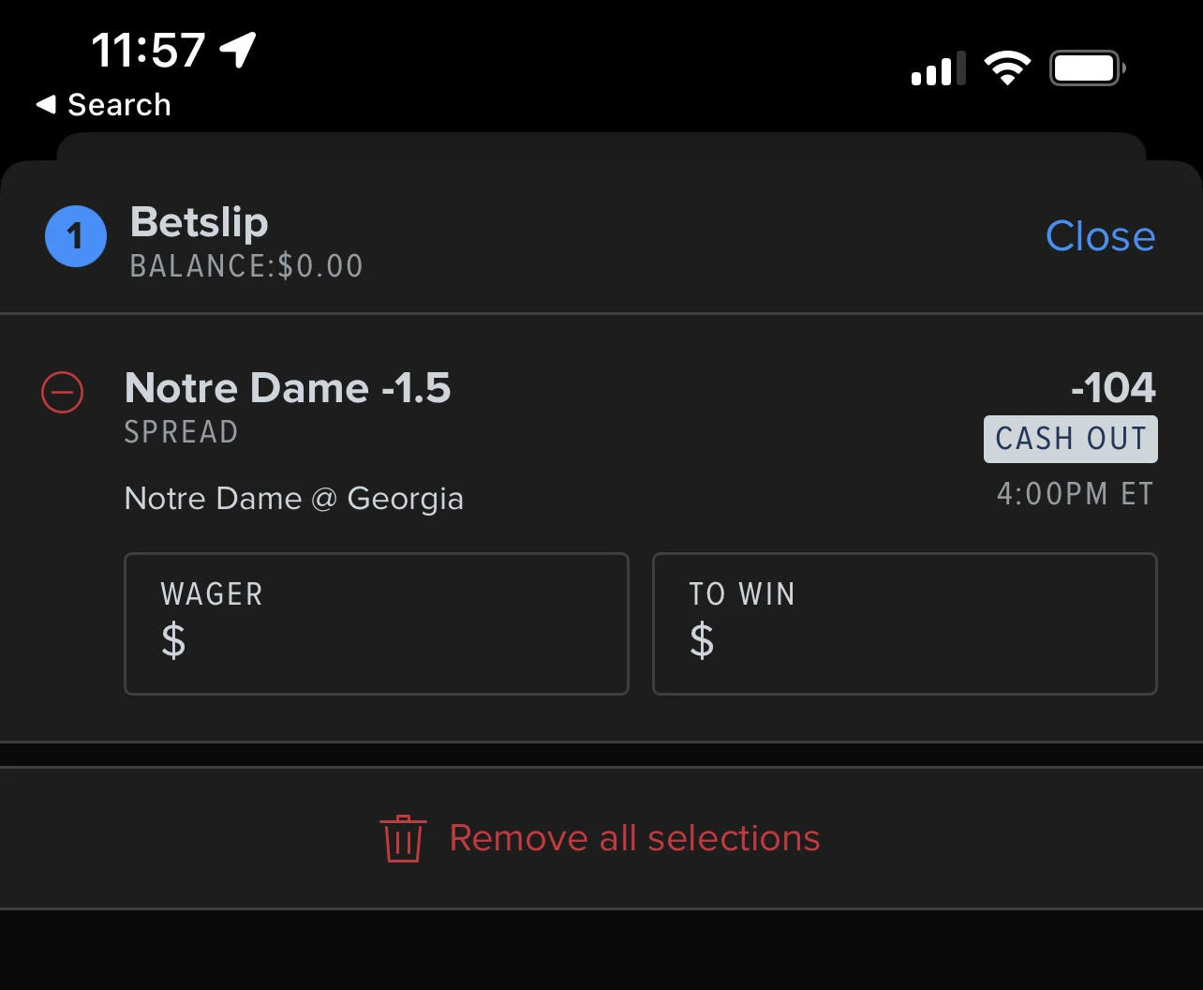Tap the location arrow in status bar

238,49
